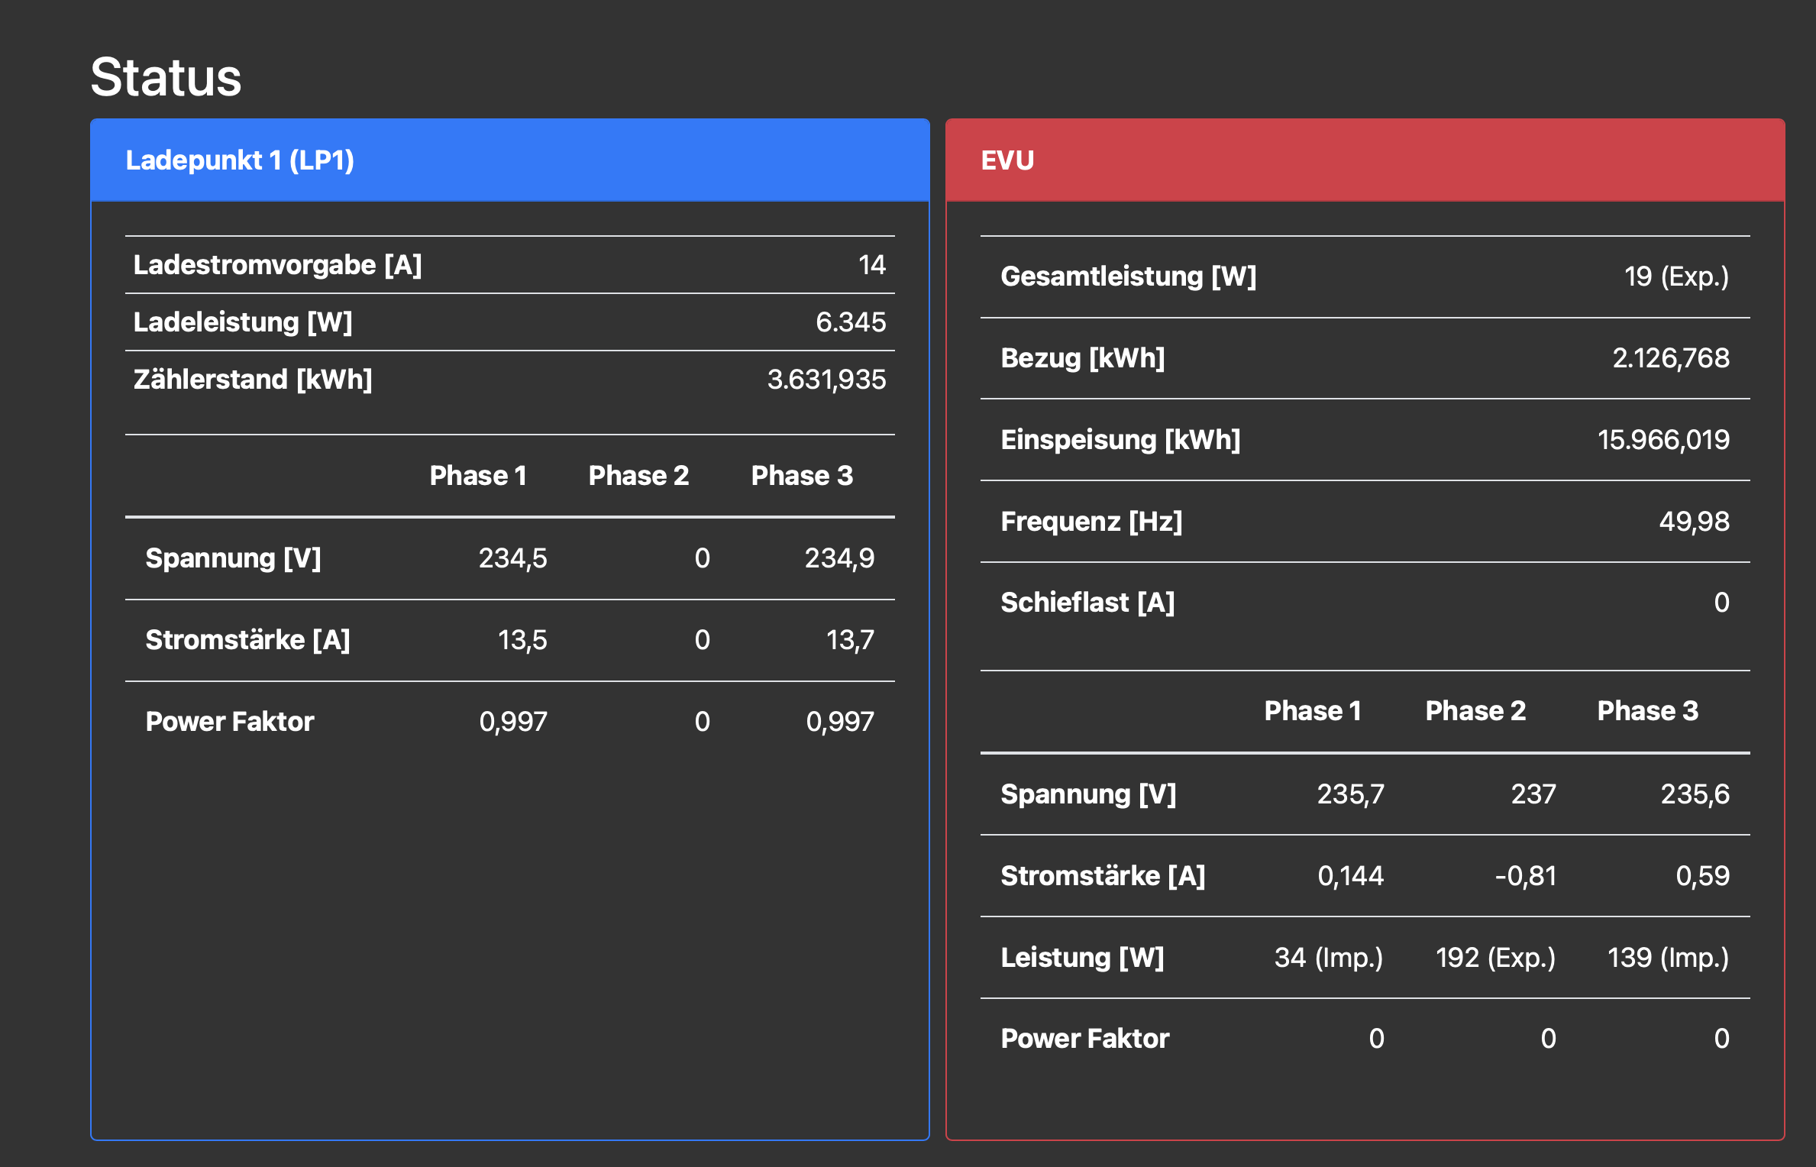Click the Bezug [kWh] value 2.126,768
This screenshot has width=1816, height=1167.
coord(1670,358)
